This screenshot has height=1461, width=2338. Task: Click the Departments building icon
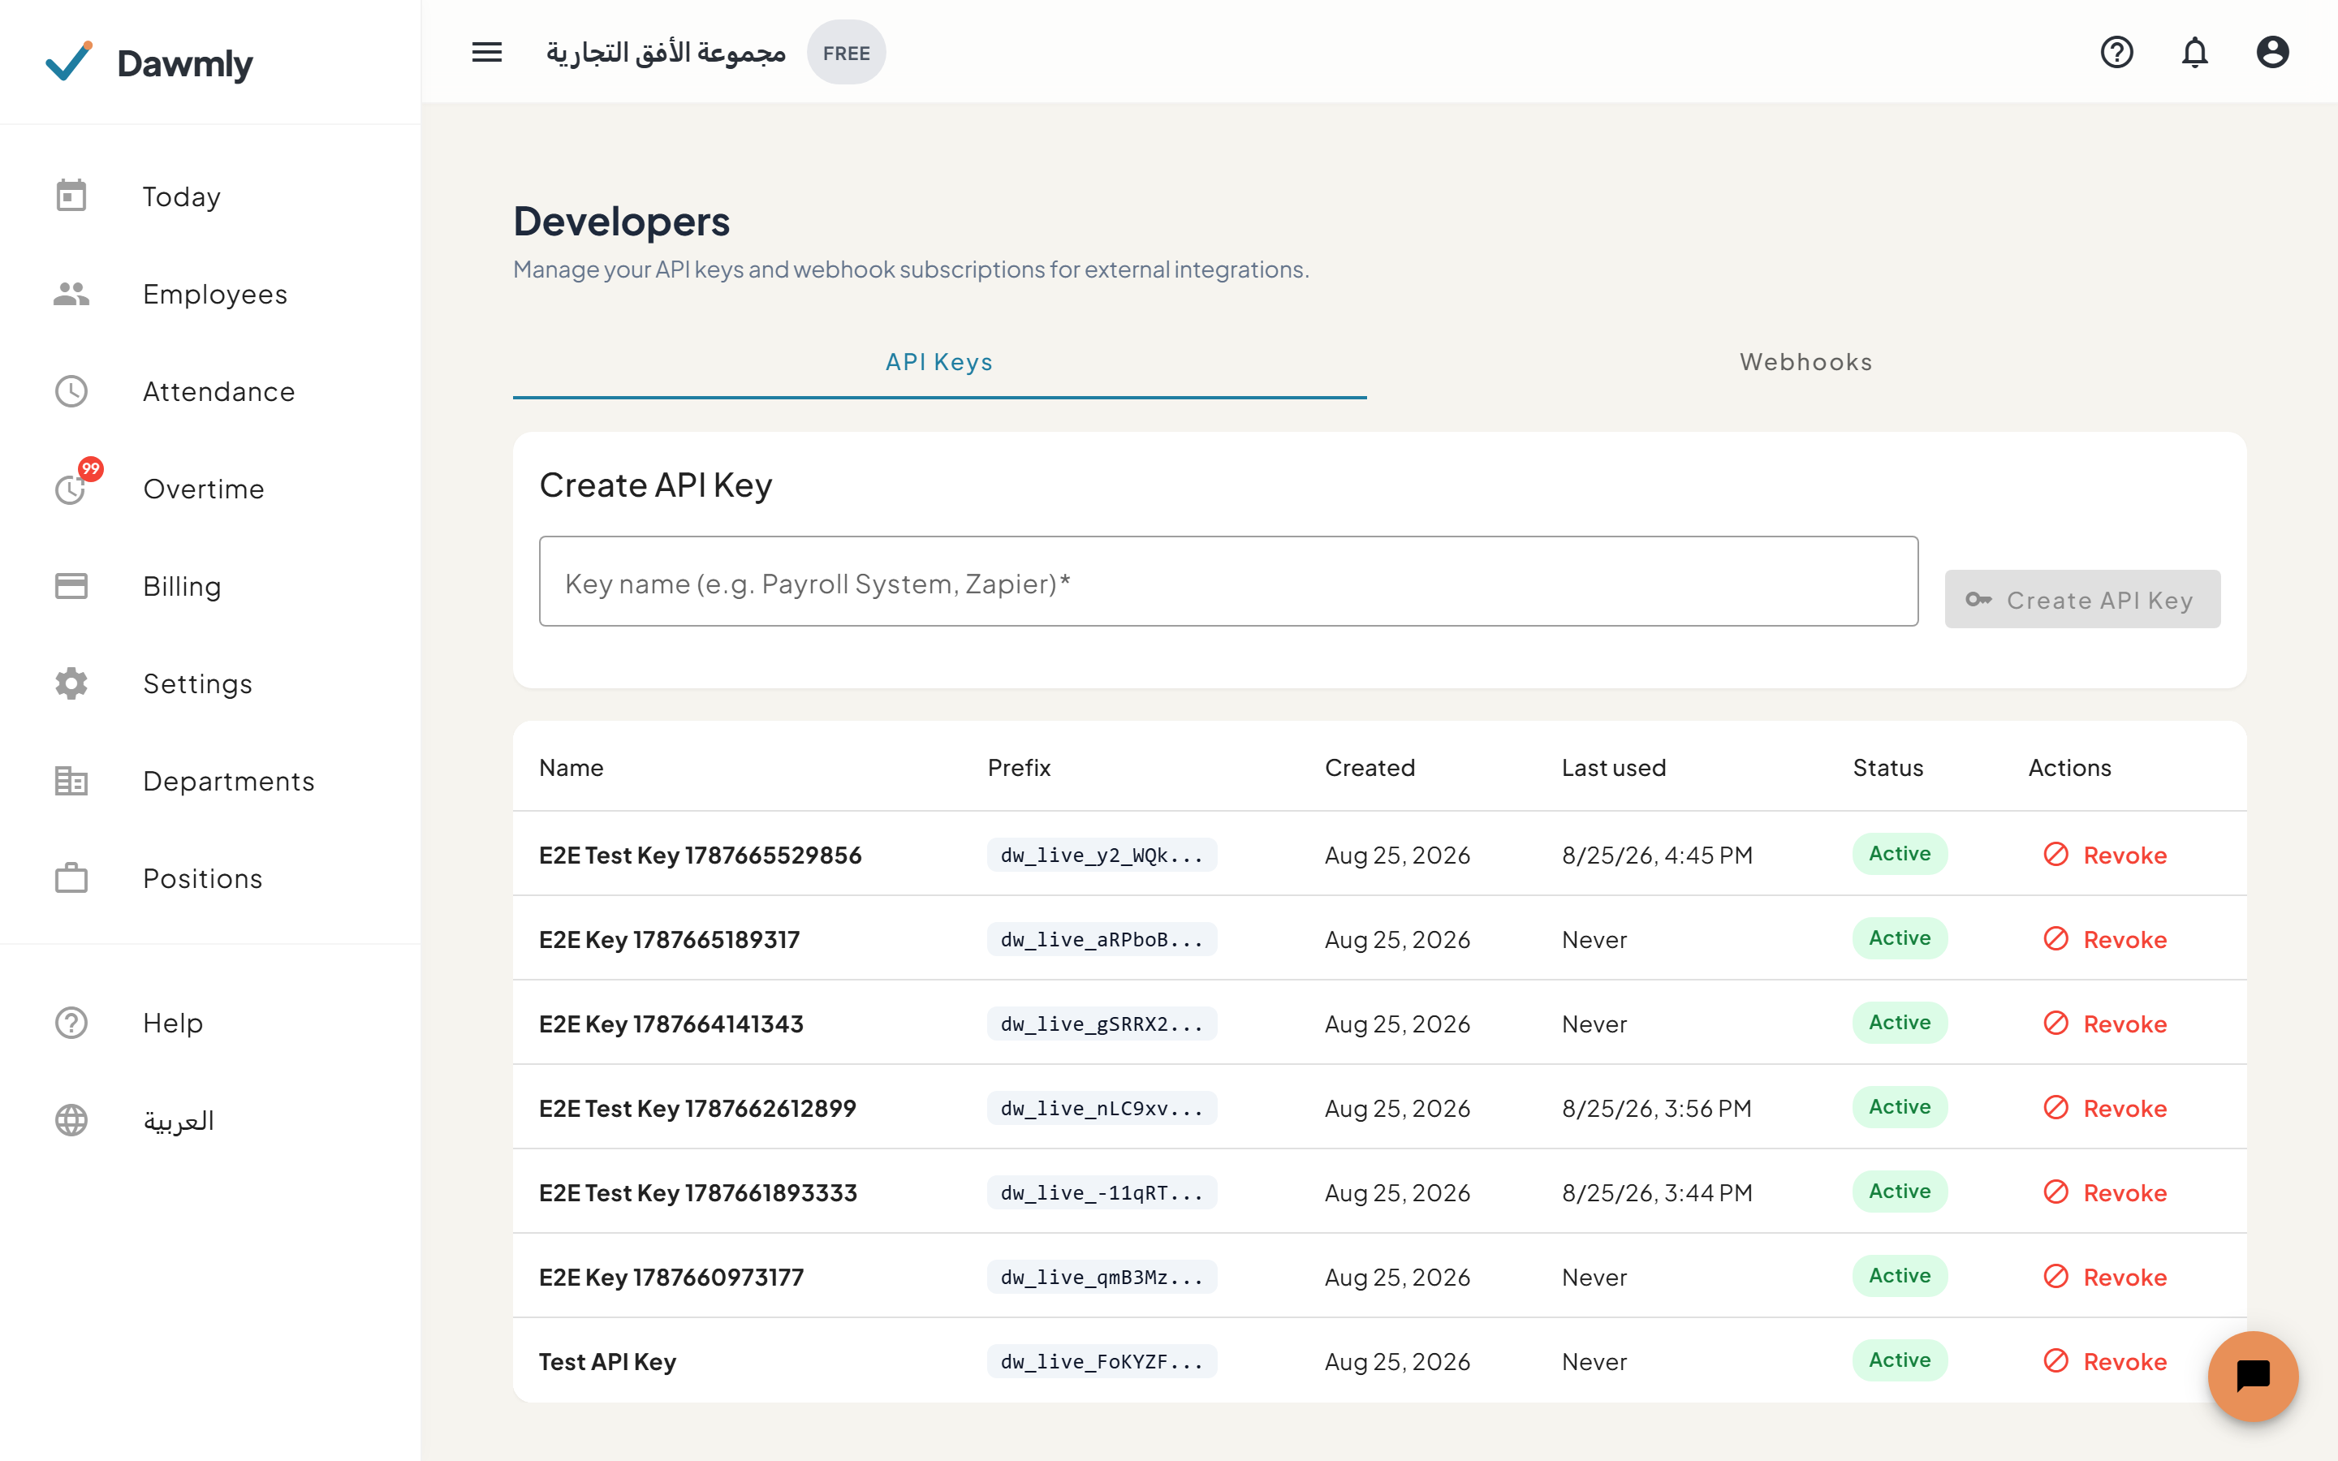click(x=71, y=781)
